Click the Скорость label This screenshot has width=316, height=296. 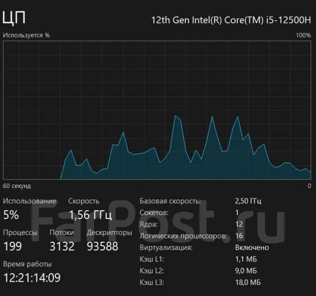[83, 201]
